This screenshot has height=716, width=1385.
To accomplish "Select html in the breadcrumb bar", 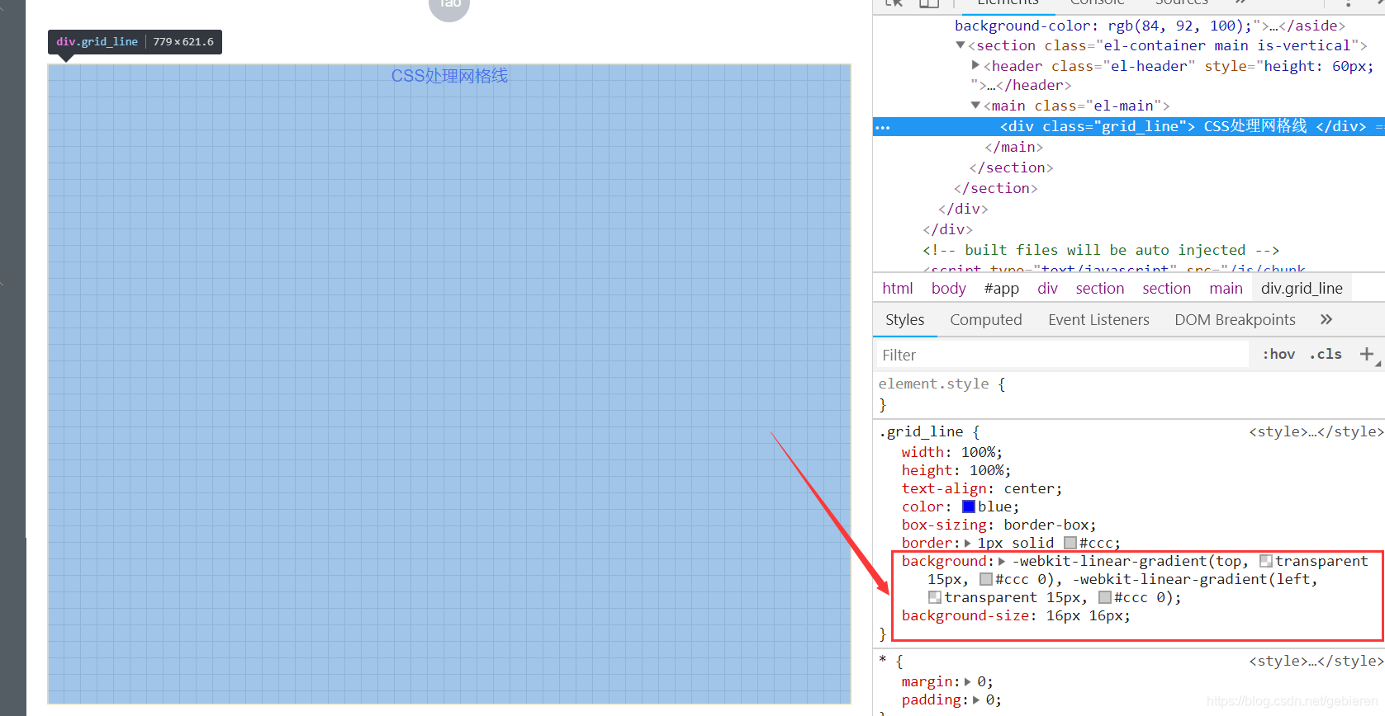I will (x=898, y=288).
